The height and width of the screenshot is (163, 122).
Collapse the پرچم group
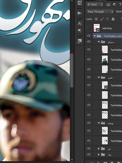(x=99, y=123)
